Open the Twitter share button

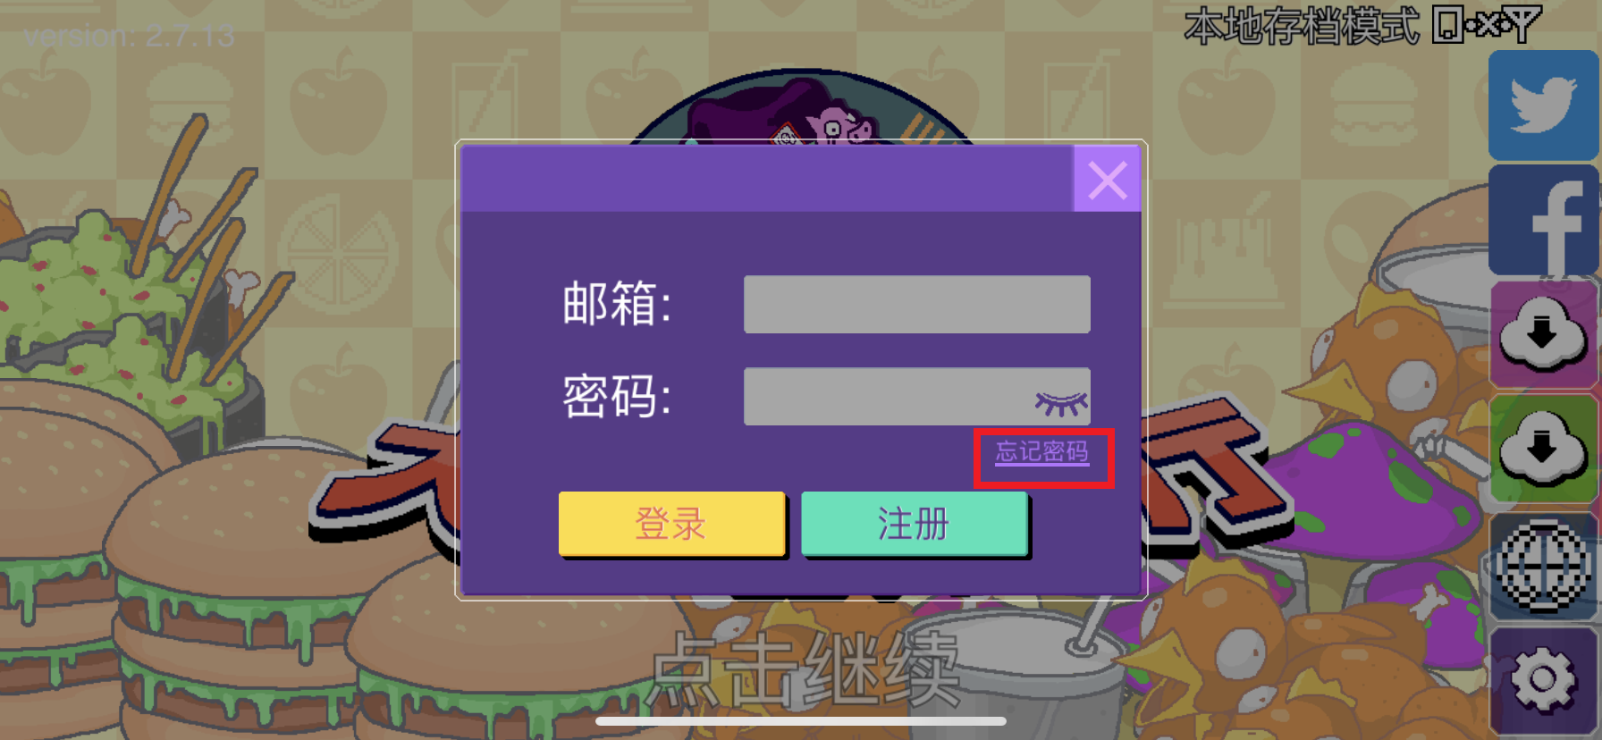[1544, 105]
